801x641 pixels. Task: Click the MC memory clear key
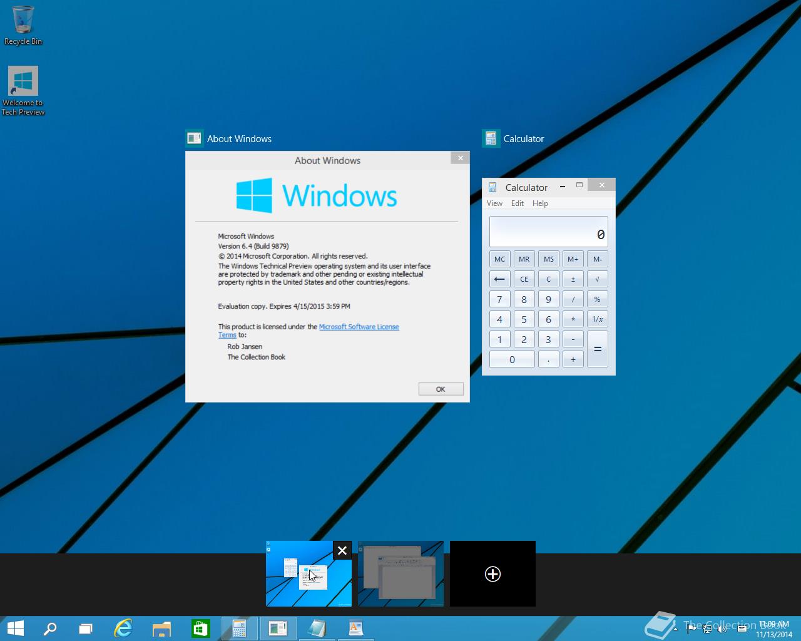tap(499, 259)
